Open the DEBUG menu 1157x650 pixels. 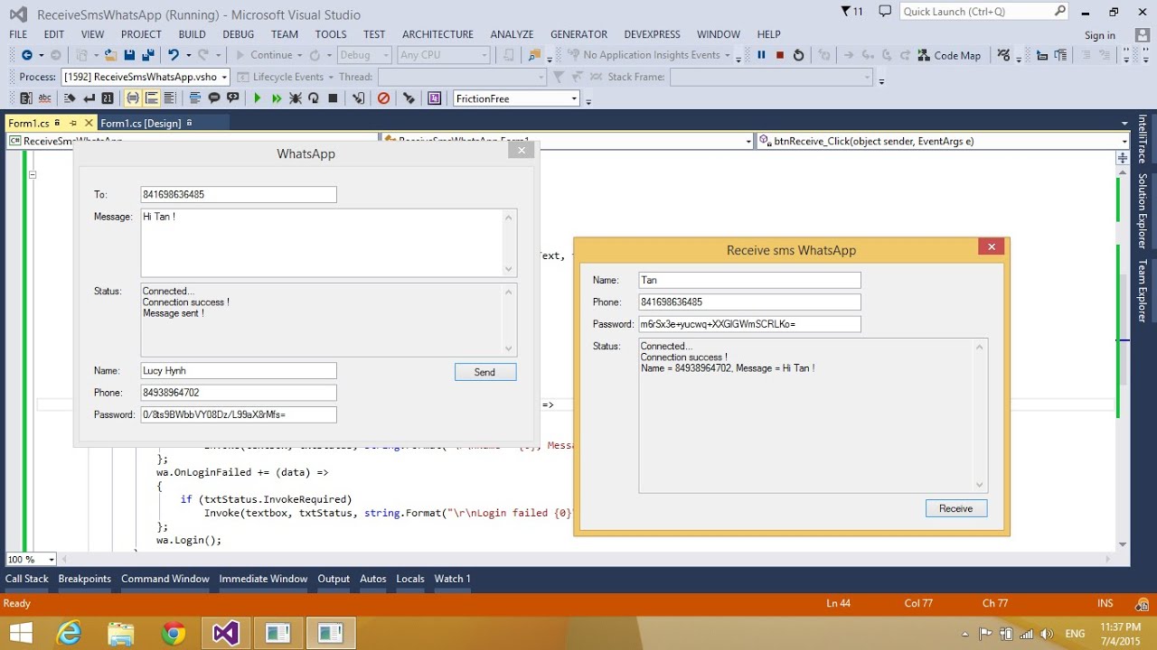[x=239, y=34]
